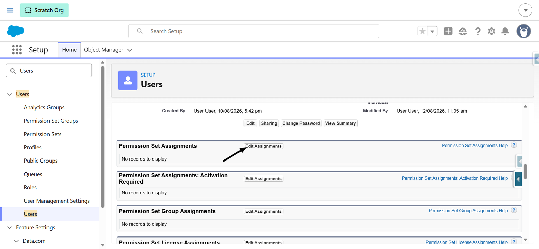This screenshot has width=539, height=249.
Task: Switch to the Home tab
Action: (69, 50)
